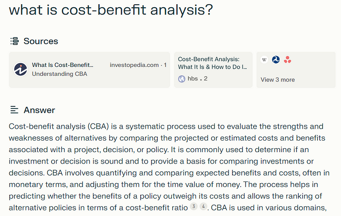Open citation number 4 badge
This screenshot has width=341, height=216.
[203, 207]
